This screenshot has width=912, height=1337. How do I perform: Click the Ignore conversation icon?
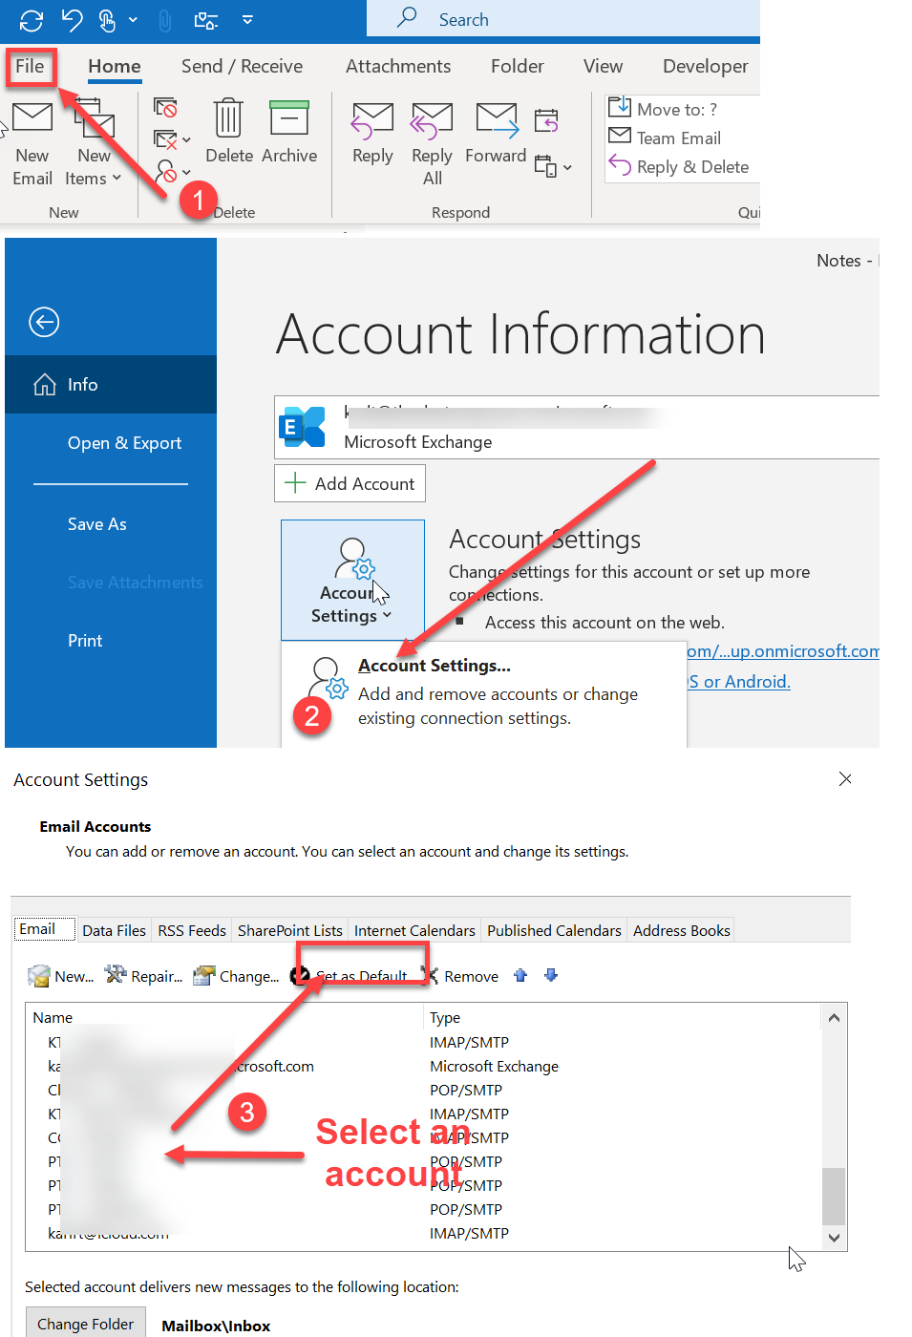(x=165, y=107)
